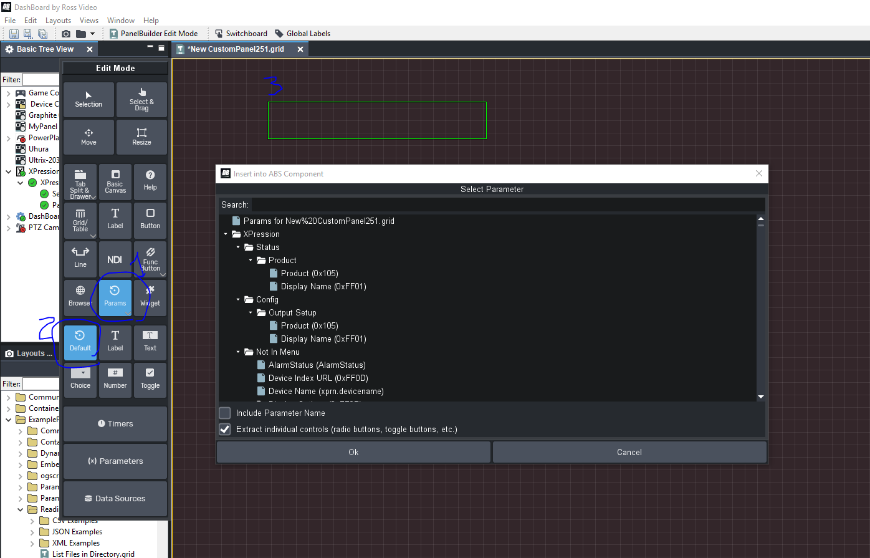
Task: Collapse the XPression folder in parameter tree
Action: [226, 234]
